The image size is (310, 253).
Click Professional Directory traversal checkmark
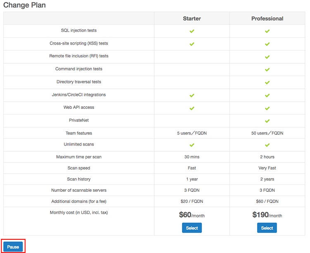coord(267,83)
